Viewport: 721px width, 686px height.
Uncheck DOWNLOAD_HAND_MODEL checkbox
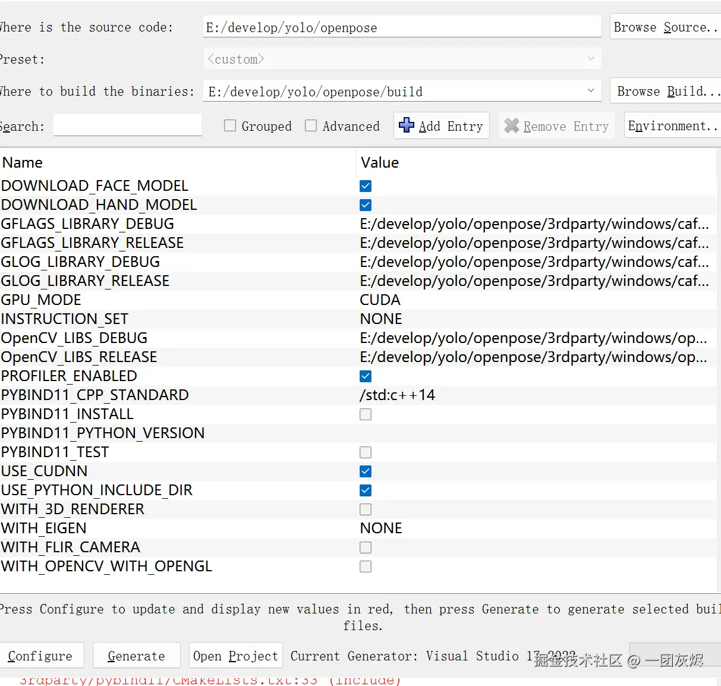tap(366, 205)
